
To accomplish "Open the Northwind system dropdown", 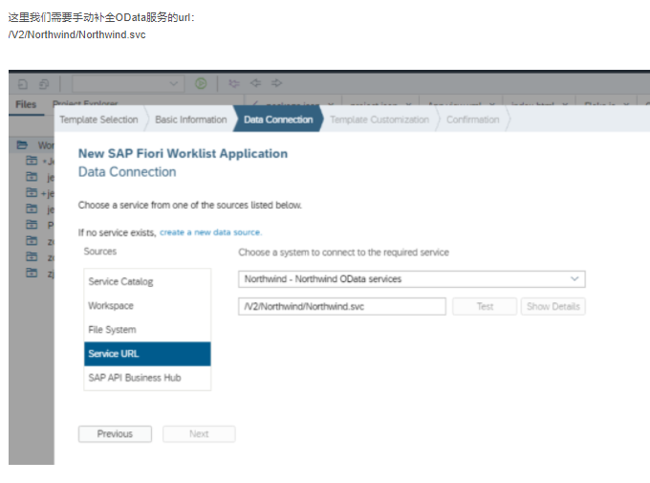I will pyautogui.click(x=412, y=279).
